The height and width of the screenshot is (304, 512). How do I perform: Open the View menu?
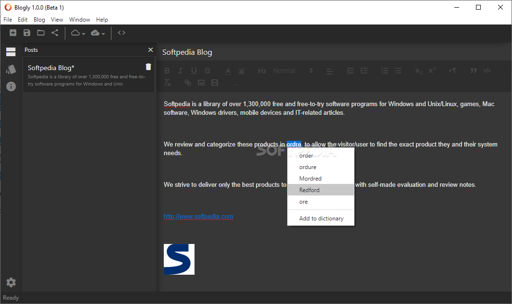click(57, 20)
